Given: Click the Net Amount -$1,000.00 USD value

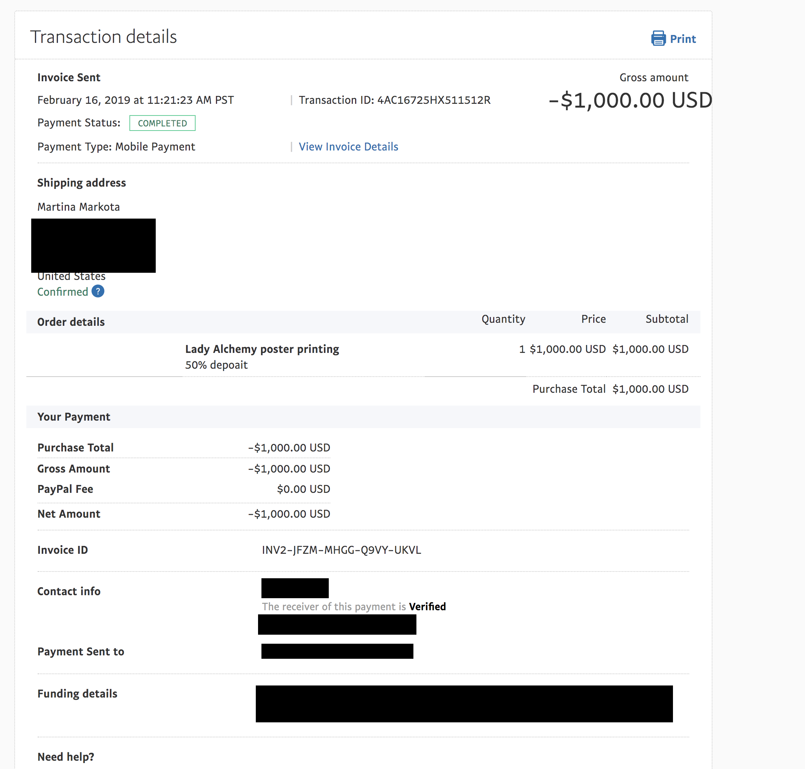Looking at the screenshot, I should coord(289,514).
